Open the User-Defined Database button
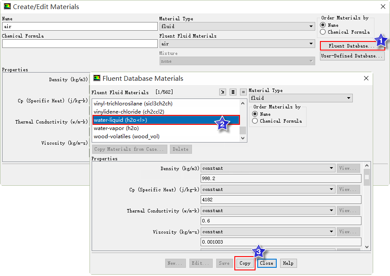Viewport: 390px width, 276px height. 352,56
